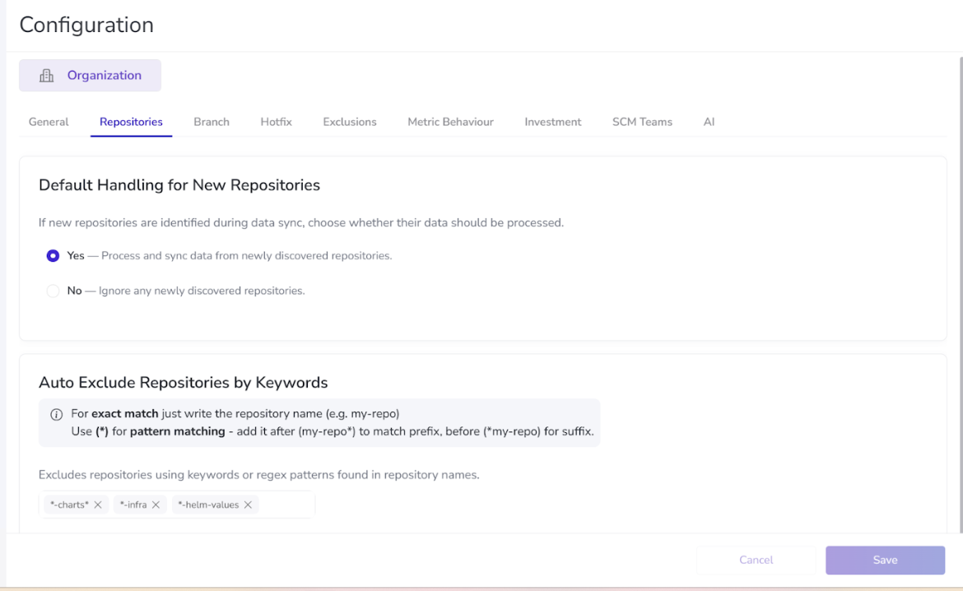Remove the *-infra keyword tag
Image resolution: width=963 pixels, height=591 pixels.
tap(156, 505)
